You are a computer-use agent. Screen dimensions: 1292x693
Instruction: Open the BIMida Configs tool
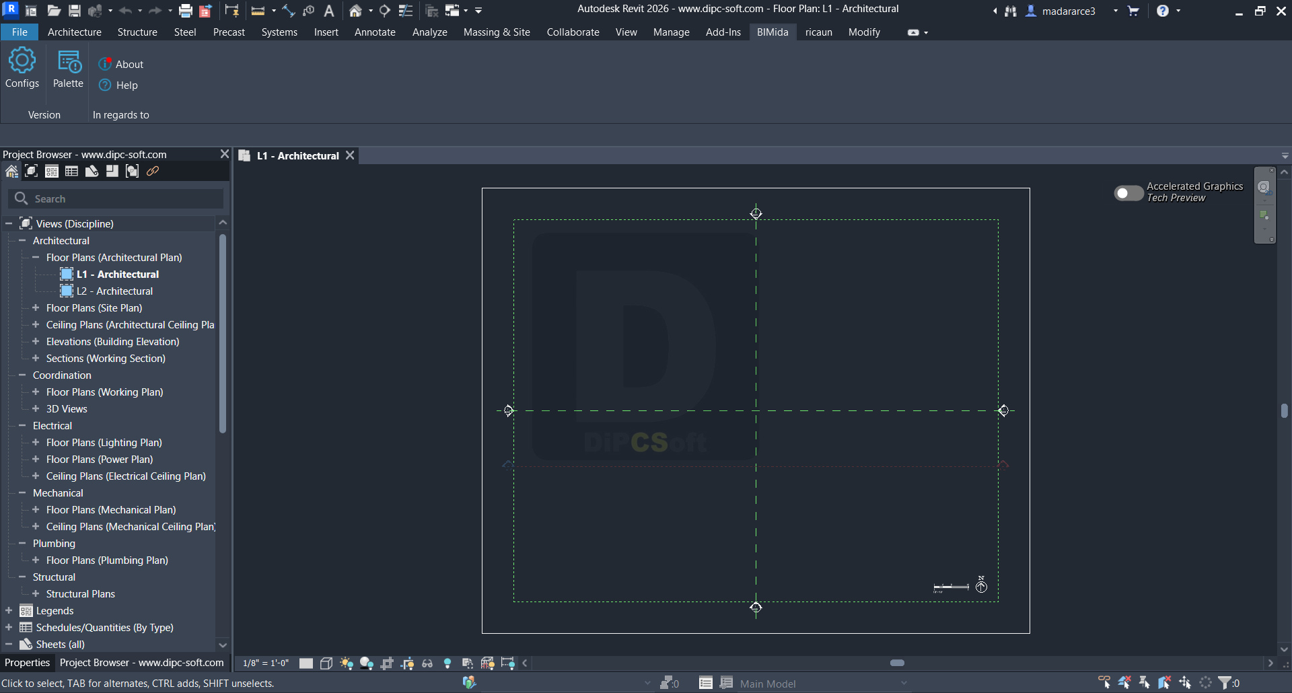pos(22,68)
